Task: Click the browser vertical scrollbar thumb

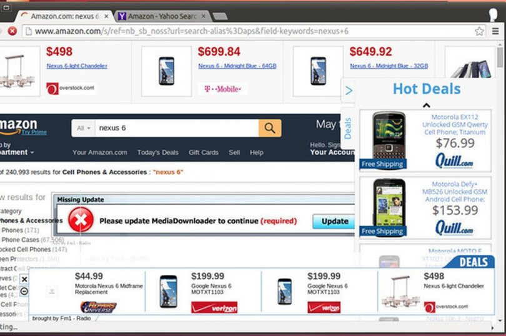Action: (x=500, y=57)
